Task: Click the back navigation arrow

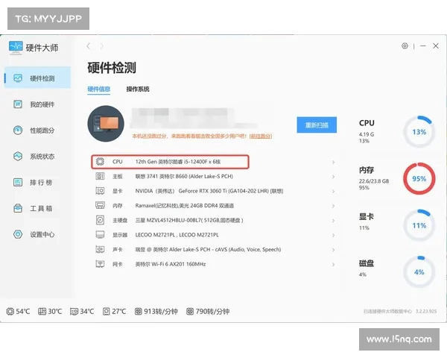Action: click(x=89, y=46)
